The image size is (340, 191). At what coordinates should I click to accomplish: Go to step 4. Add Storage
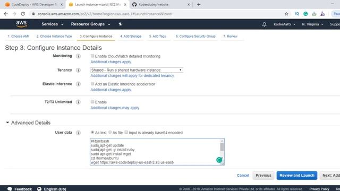tap(131, 37)
